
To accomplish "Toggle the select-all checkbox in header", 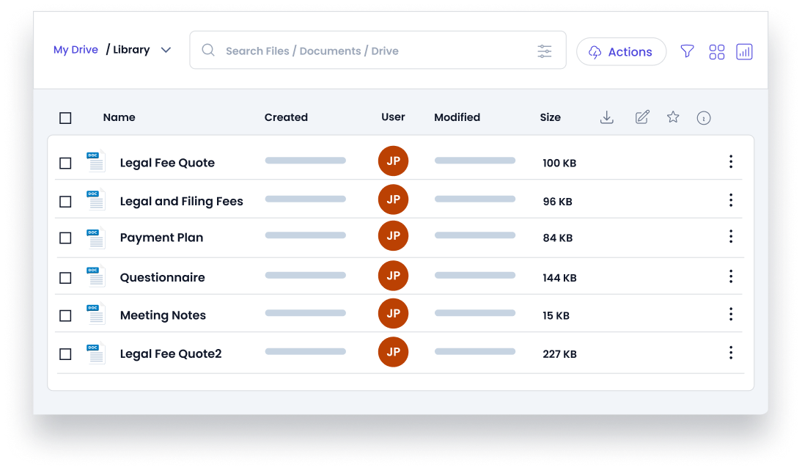I will coord(65,118).
